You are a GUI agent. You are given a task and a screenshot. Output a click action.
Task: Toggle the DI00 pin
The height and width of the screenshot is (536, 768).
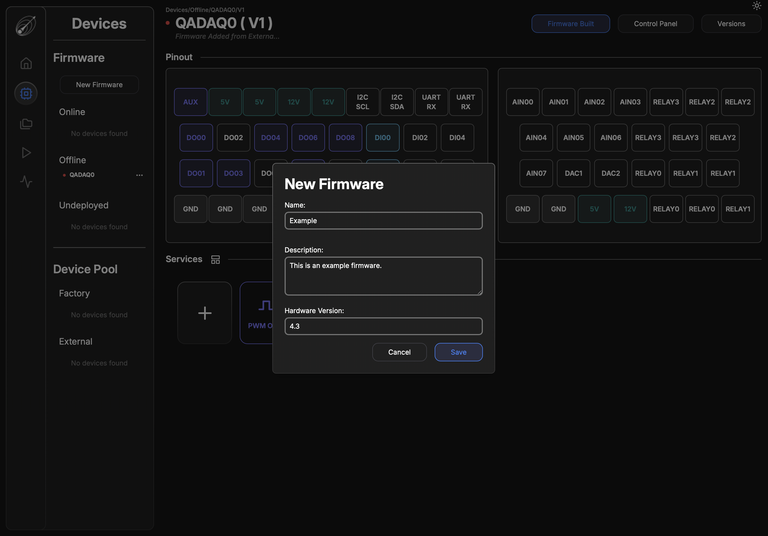(382, 138)
